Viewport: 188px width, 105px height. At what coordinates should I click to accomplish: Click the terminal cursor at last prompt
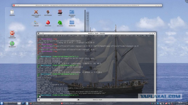coord(40,97)
